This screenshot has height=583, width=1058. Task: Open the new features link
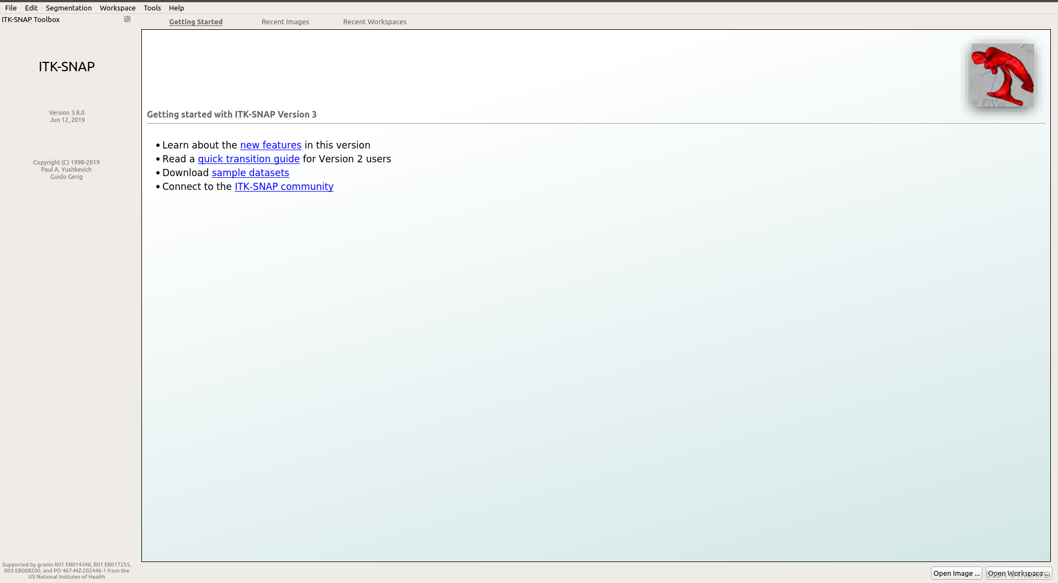tap(271, 145)
